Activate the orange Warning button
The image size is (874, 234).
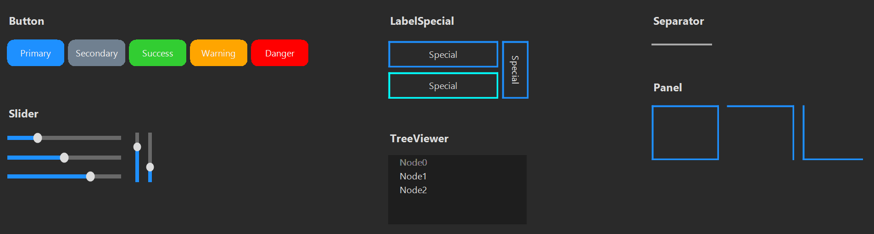coord(218,53)
